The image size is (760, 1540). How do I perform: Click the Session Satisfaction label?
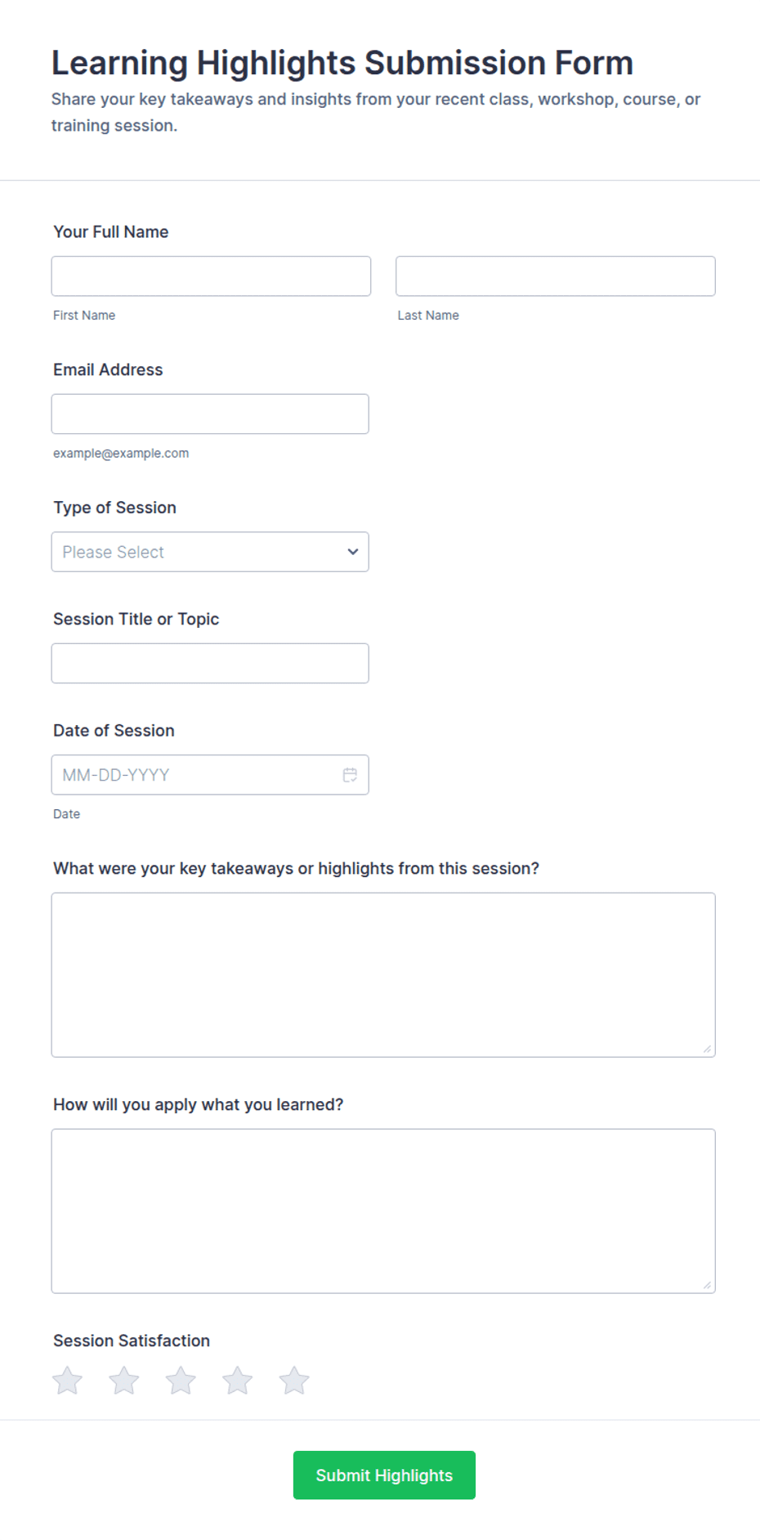[x=132, y=1341]
